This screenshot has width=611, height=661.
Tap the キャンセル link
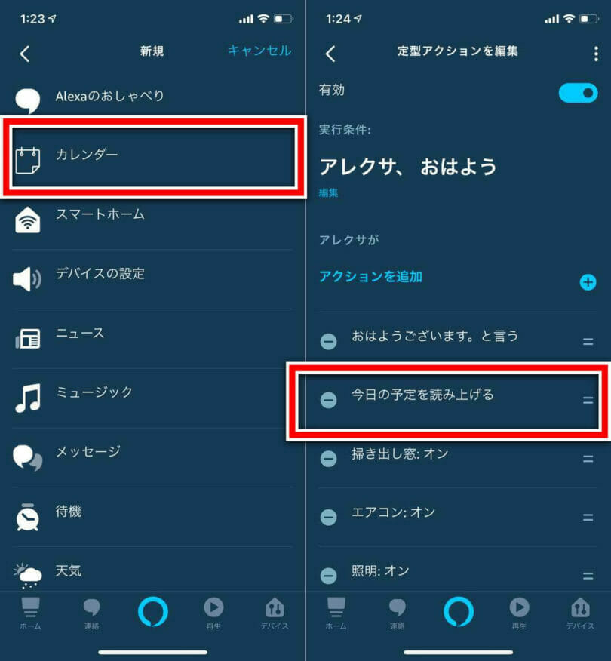click(259, 51)
